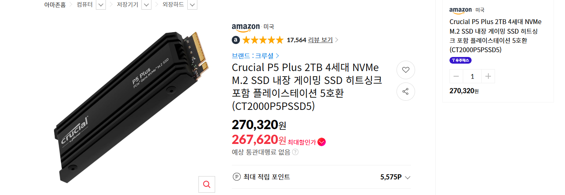Expand the 저장기기 category dropdown

click(x=147, y=5)
